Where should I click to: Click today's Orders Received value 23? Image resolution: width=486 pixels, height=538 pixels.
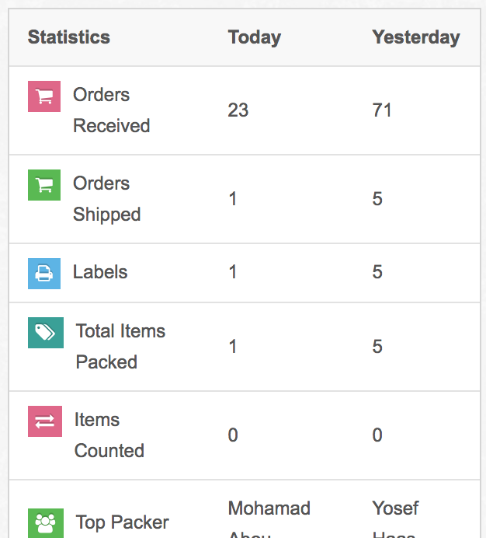click(238, 110)
